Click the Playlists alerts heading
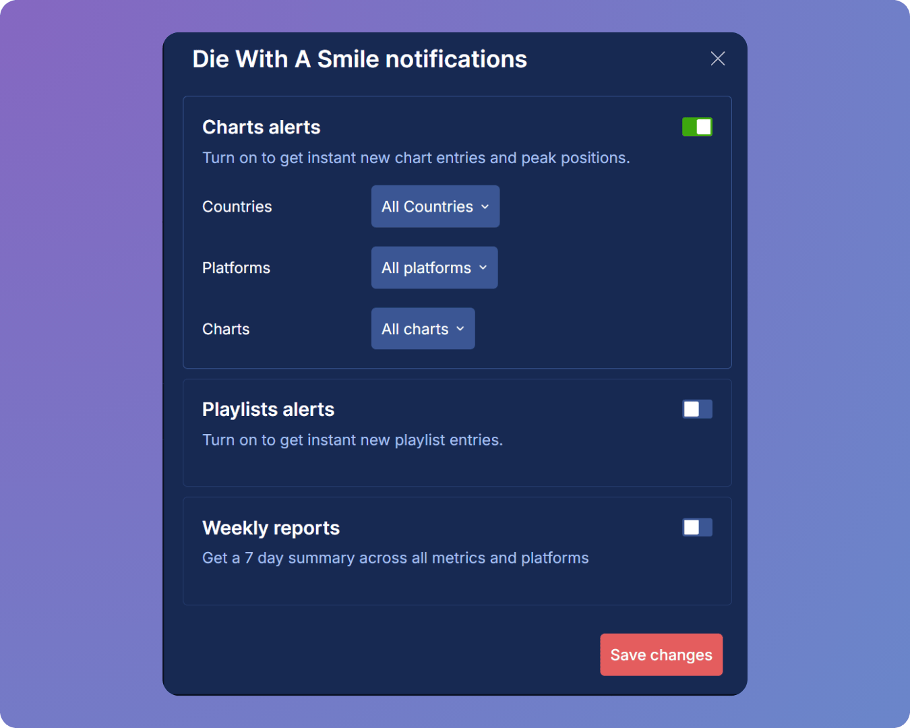Image resolution: width=910 pixels, height=728 pixels. tap(268, 409)
